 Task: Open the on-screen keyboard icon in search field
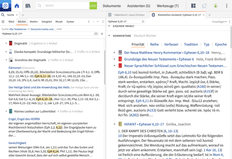point(96,33)
